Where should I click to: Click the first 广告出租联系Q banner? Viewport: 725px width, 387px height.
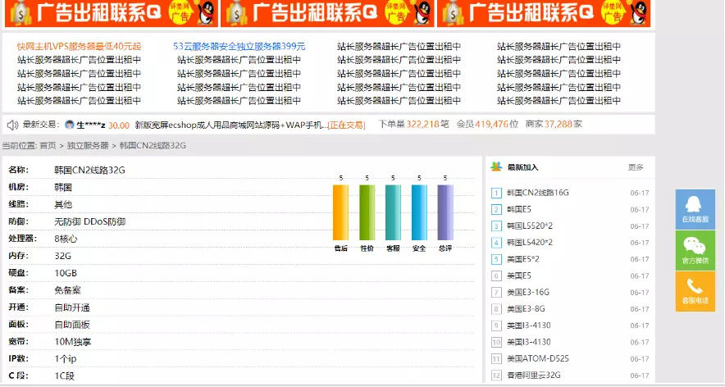pos(109,13)
